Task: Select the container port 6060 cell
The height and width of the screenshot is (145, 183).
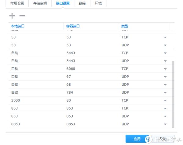Action: (71, 69)
